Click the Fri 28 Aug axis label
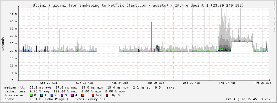This screenshot has width=277, height=103. point(263,83)
